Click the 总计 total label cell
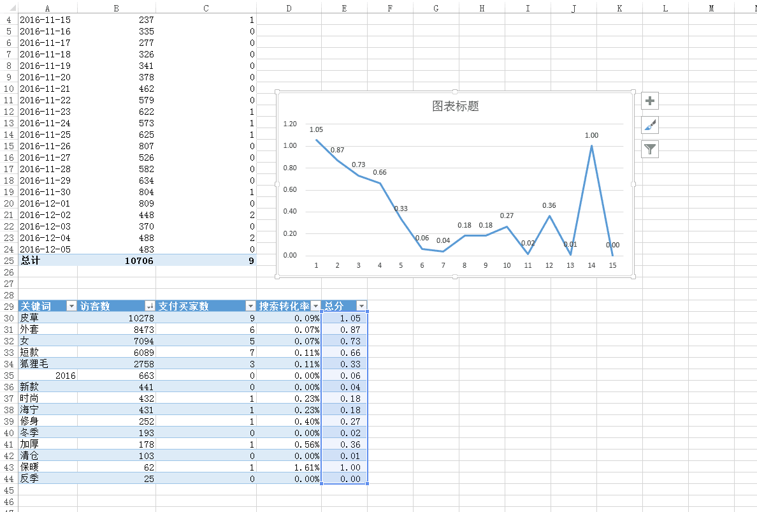This screenshot has height=512, width=757. pyautogui.click(x=47, y=260)
